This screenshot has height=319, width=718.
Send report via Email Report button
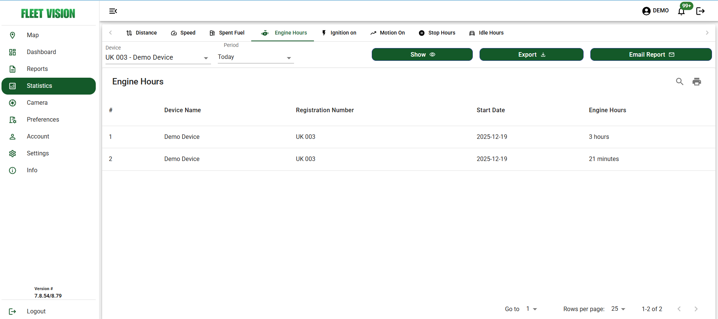tap(651, 54)
